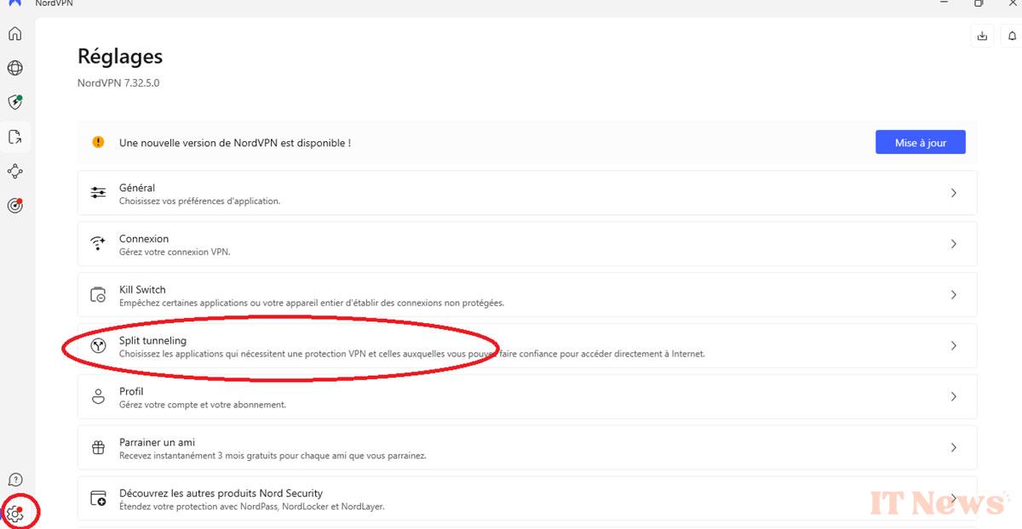The width and height of the screenshot is (1022, 529).
Task: Open the Connexion settings title
Action: (144, 239)
